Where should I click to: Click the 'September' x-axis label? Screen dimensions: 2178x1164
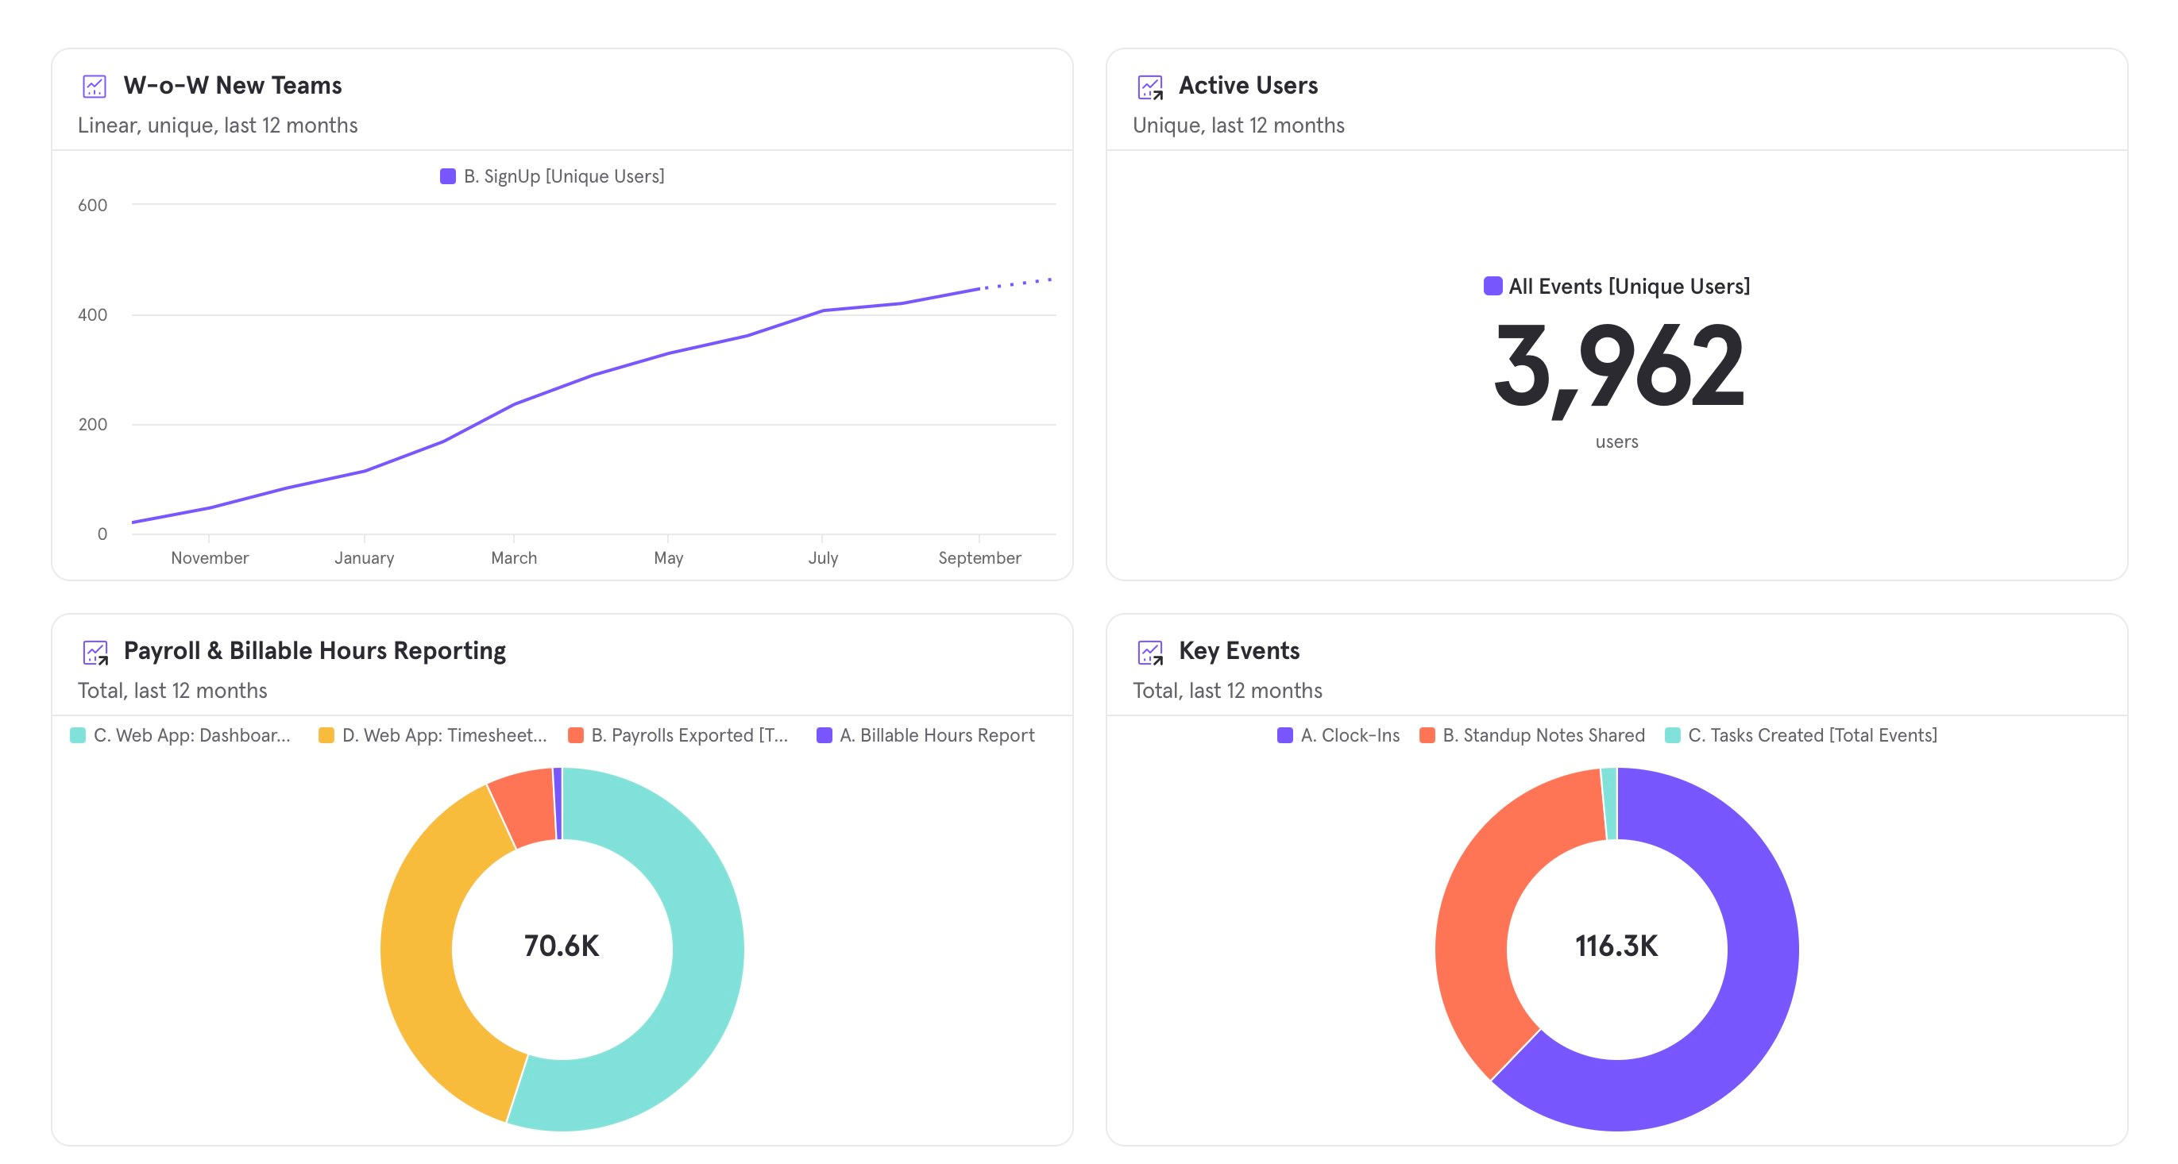tap(979, 558)
